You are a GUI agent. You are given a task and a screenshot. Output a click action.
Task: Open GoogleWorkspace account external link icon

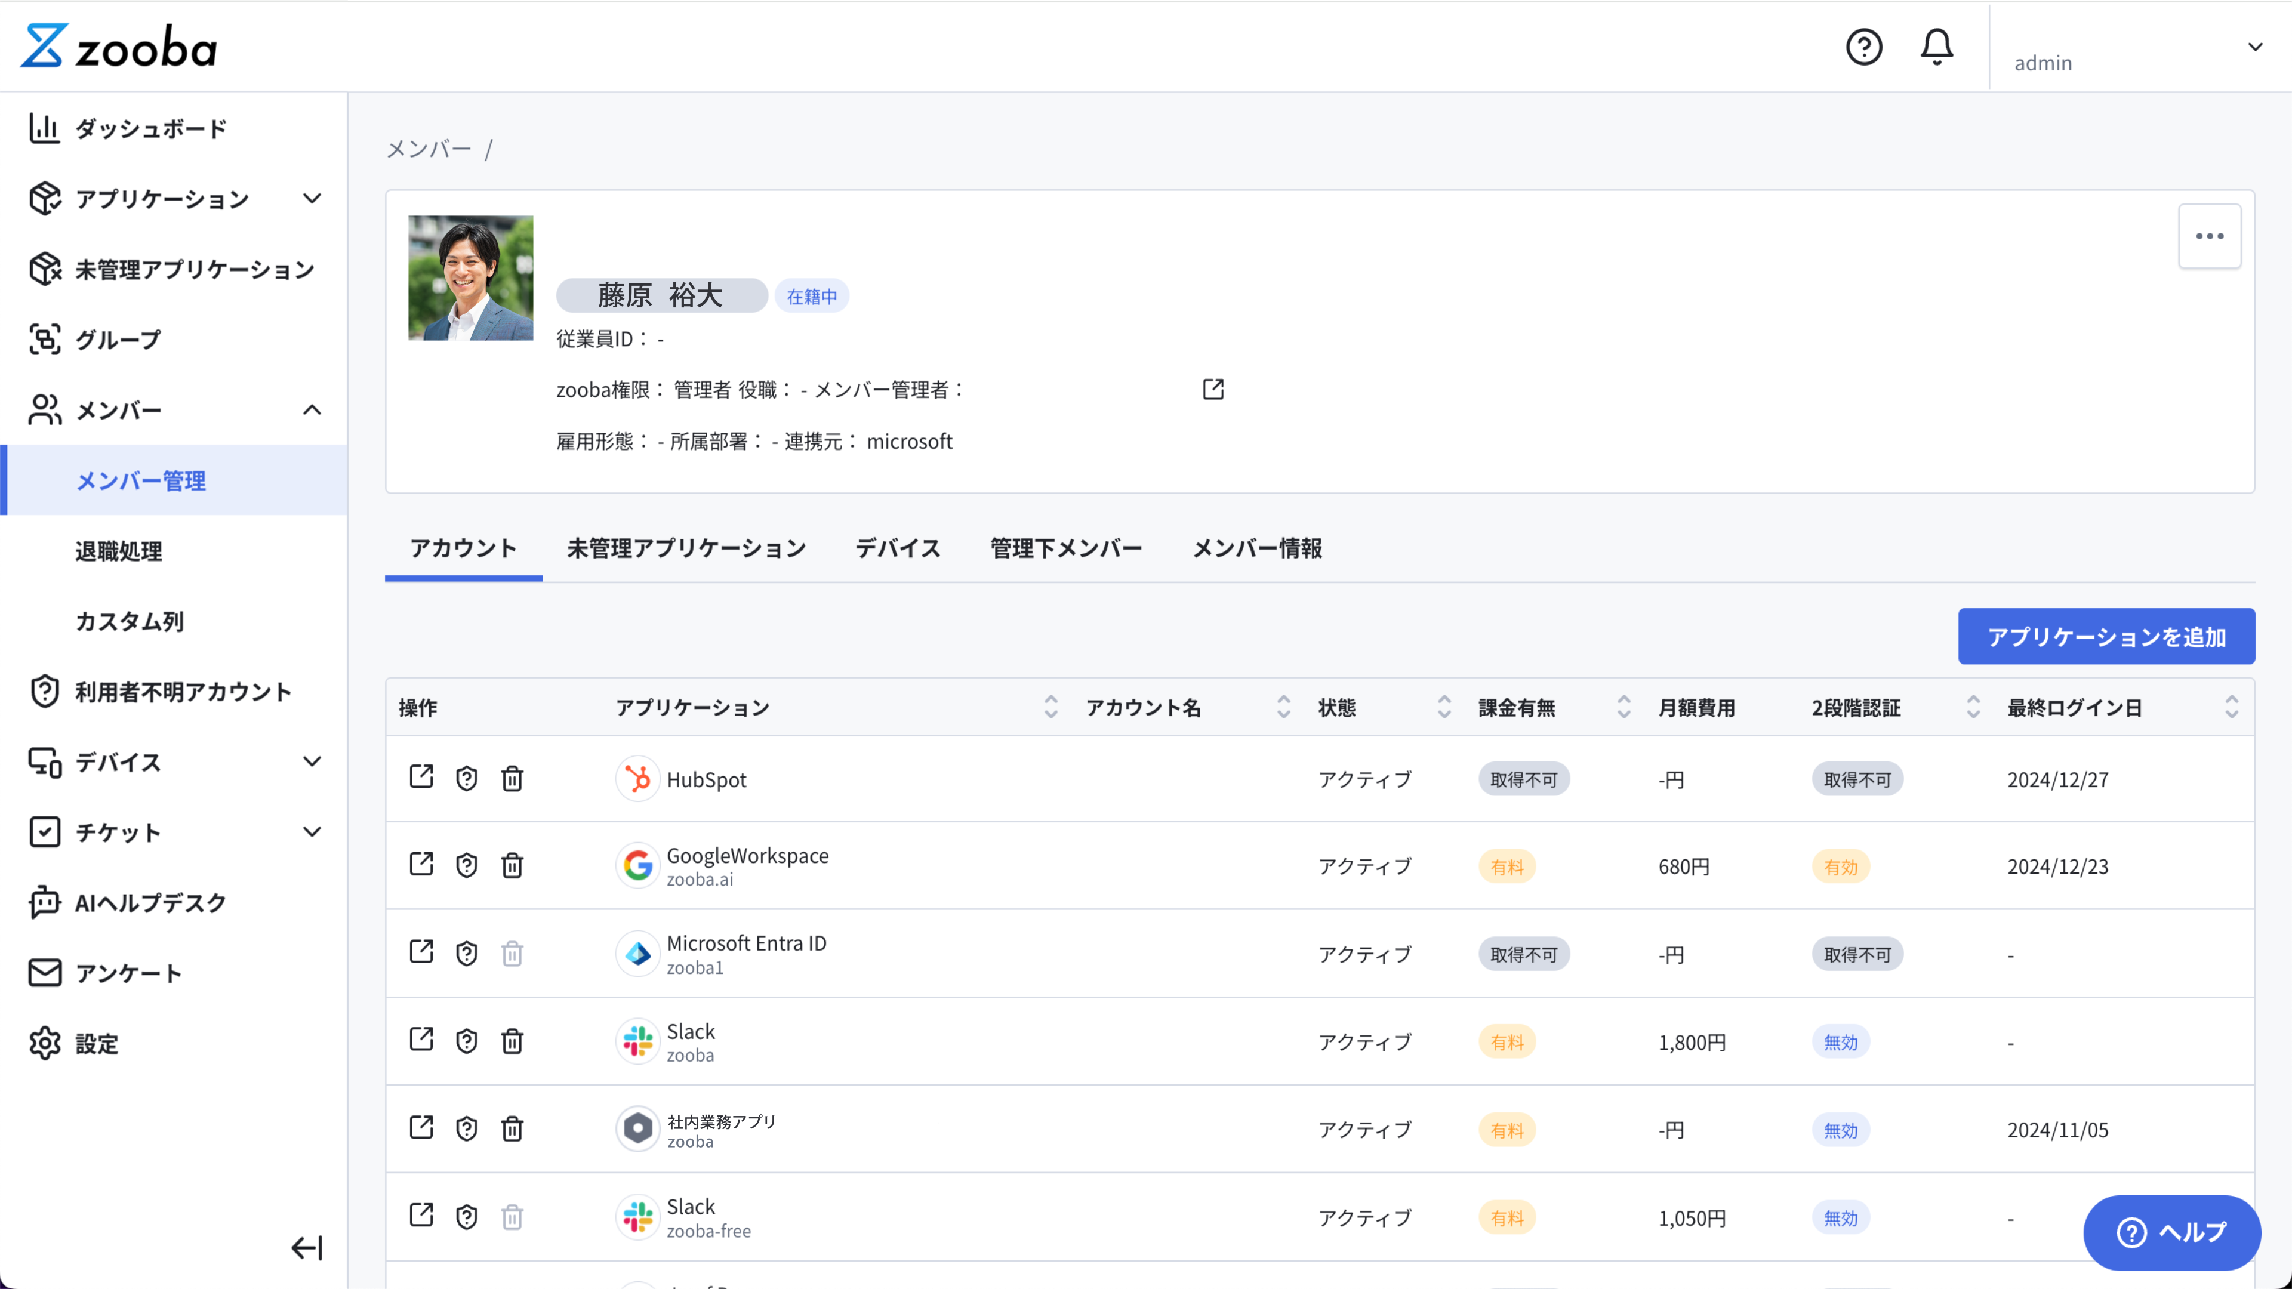(421, 864)
